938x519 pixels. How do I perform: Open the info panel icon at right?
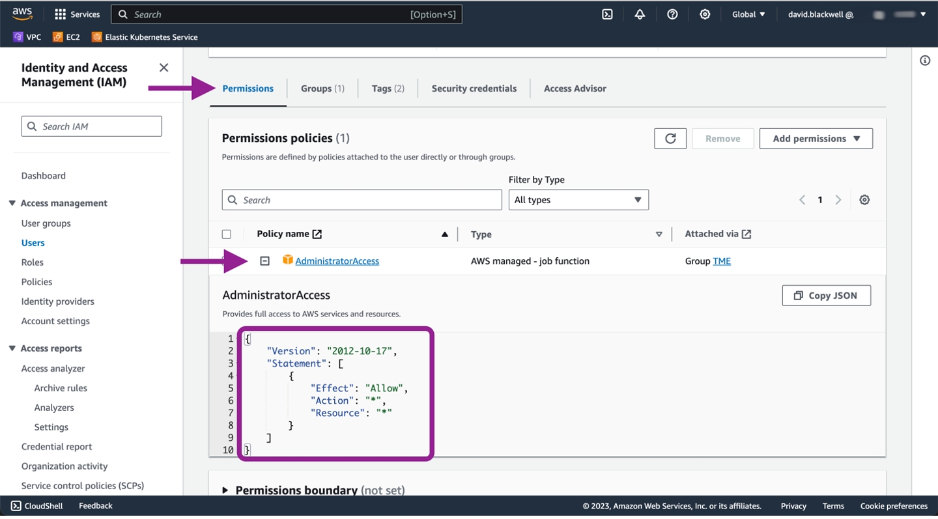(x=925, y=61)
